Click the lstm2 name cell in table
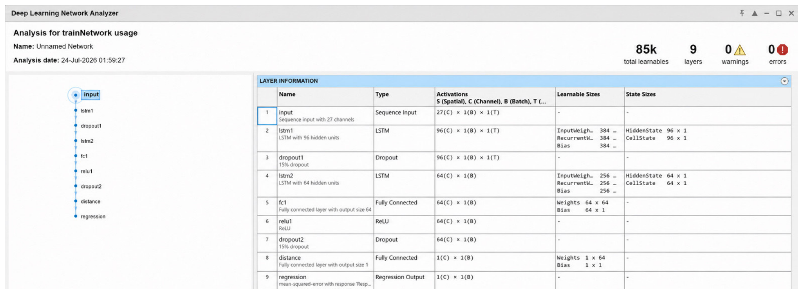This screenshot has width=802, height=293. point(325,184)
